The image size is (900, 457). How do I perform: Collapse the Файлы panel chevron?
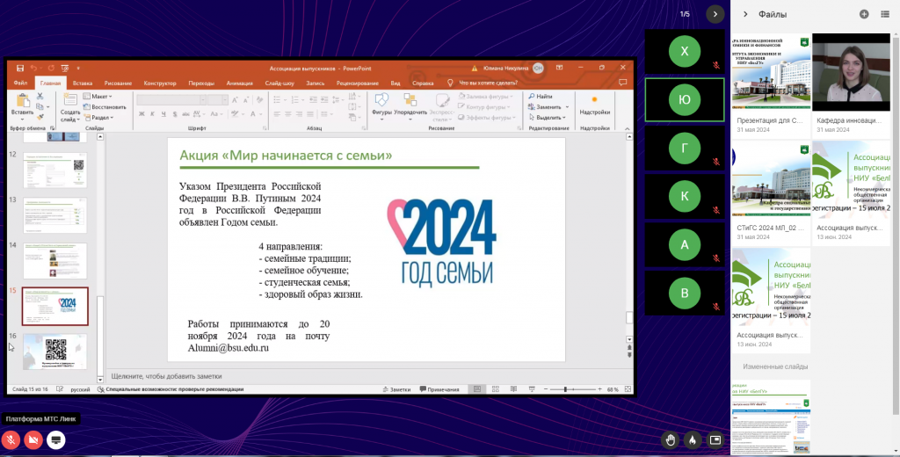(745, 14)
